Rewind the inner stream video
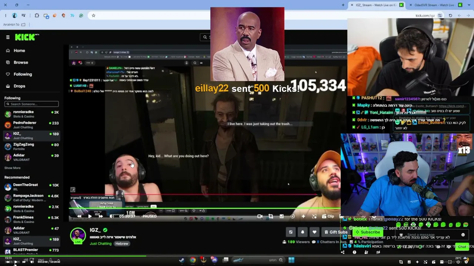474x266 pixels. (x=79, y=216)
